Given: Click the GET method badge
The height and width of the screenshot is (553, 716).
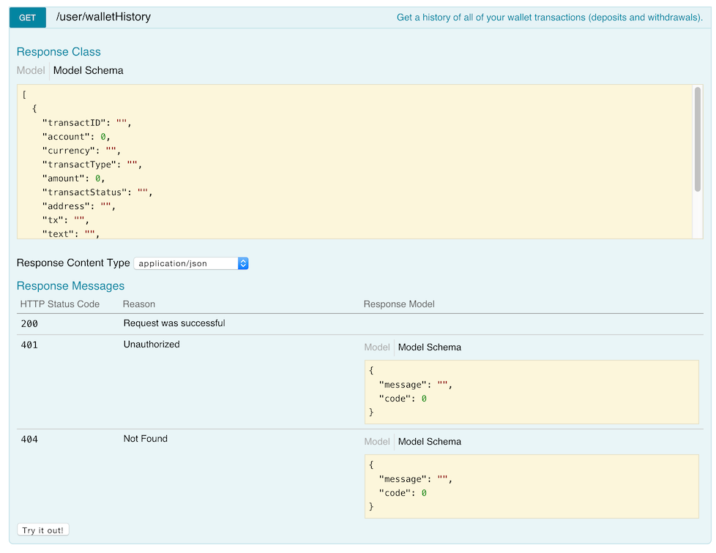Looking at the screenshot, I should point(27,18).
